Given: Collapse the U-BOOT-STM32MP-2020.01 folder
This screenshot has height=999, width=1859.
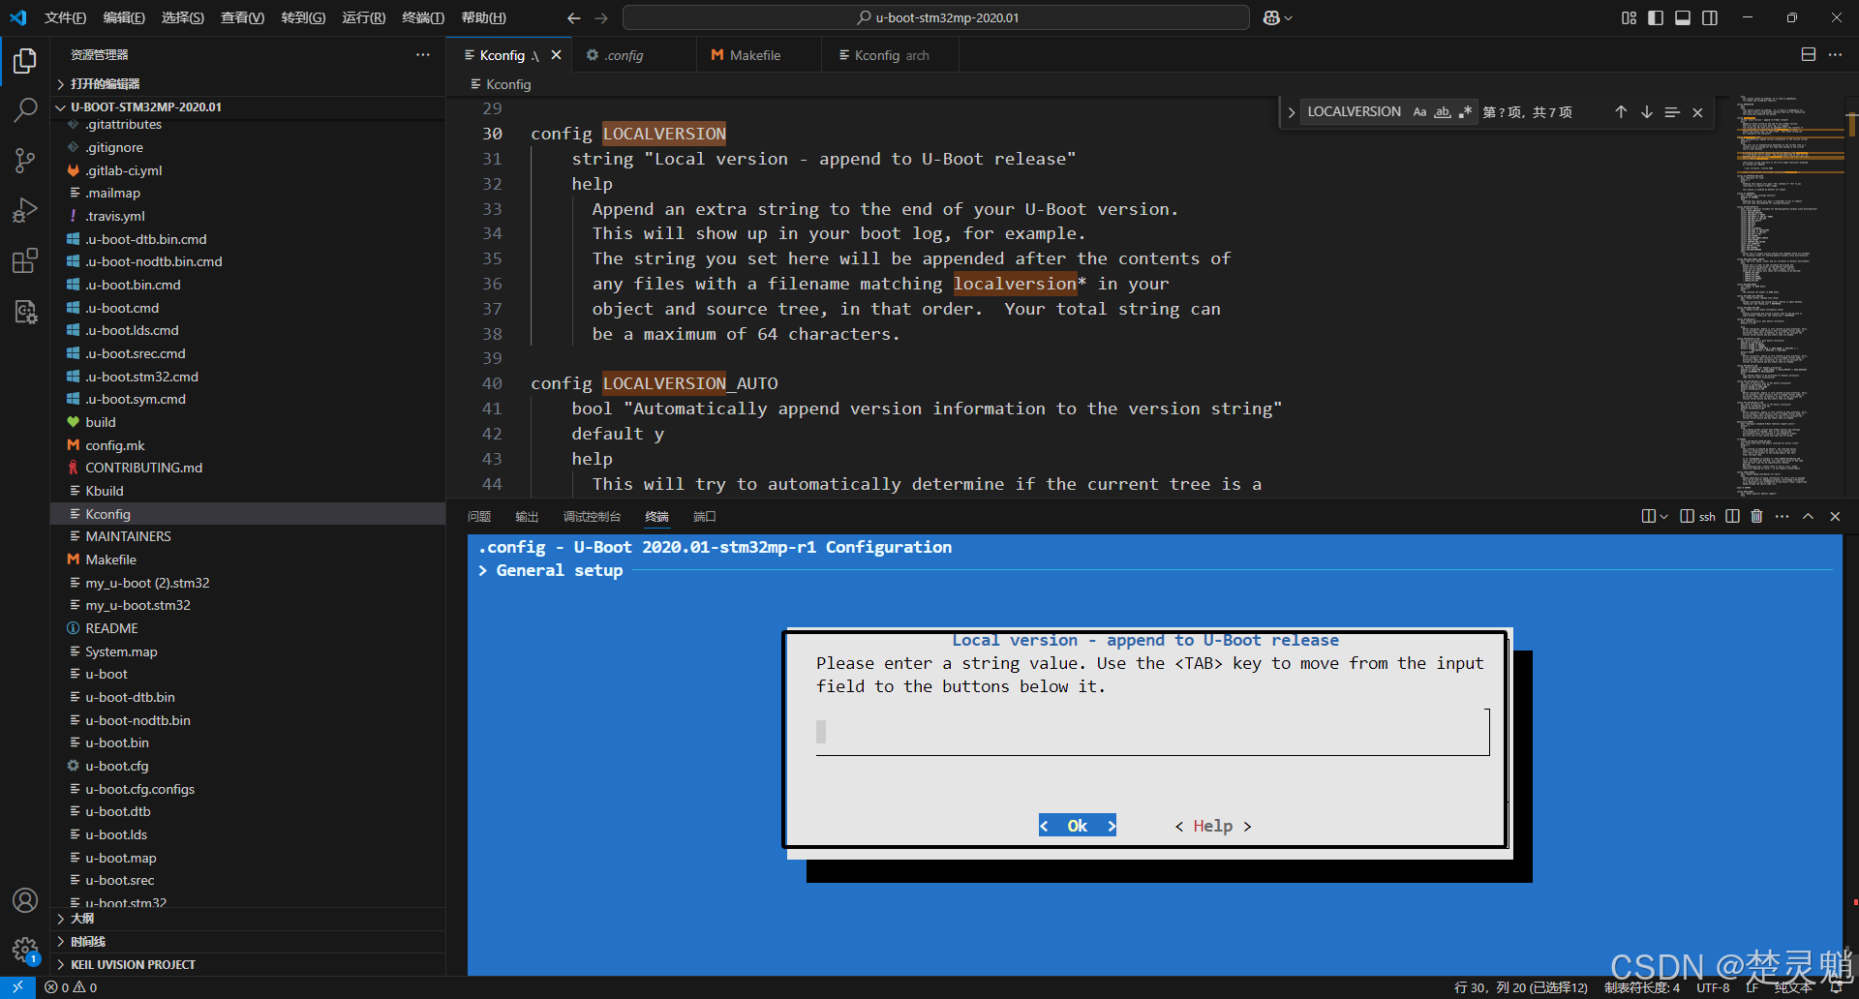Looking at the screenshot, I should pyautogui.click(x=248, y=106).
